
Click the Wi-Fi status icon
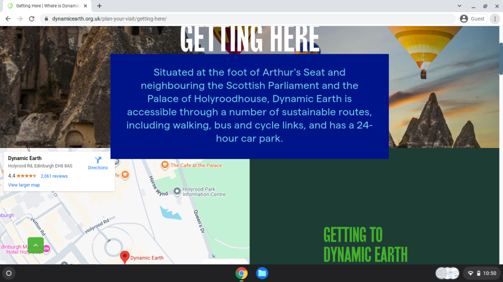[471, 273]
